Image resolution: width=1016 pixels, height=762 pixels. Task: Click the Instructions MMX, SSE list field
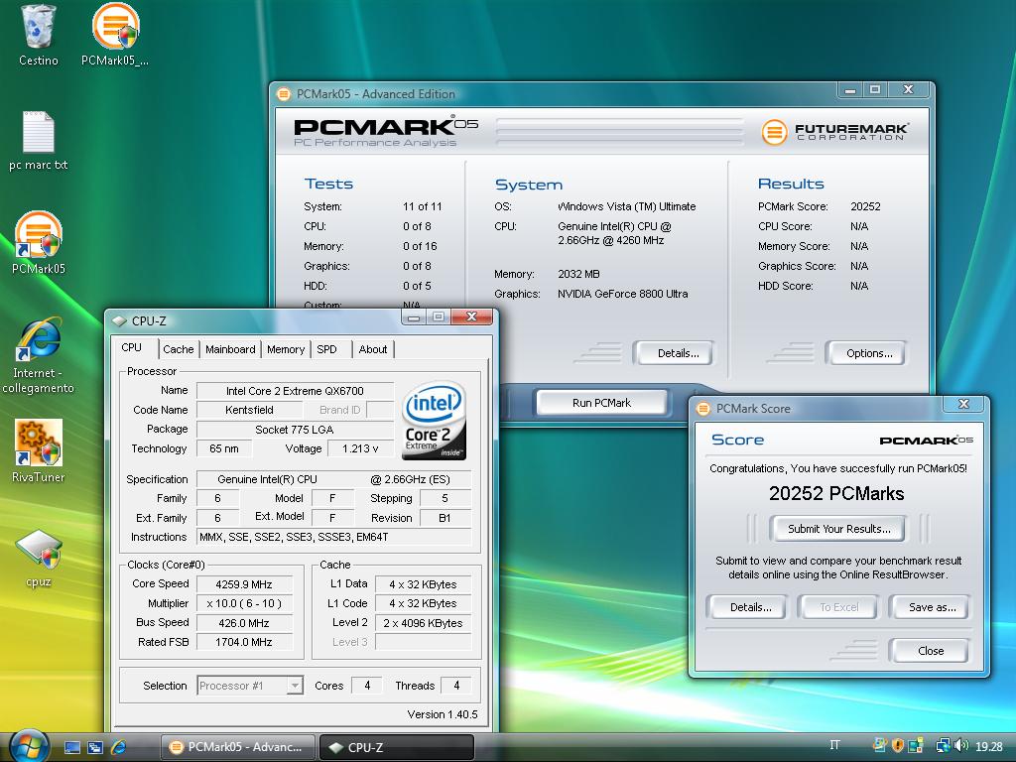(333, 537)
